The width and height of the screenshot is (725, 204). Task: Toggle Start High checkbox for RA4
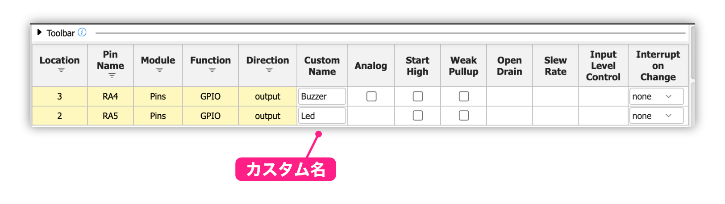(x=418, y=96)
